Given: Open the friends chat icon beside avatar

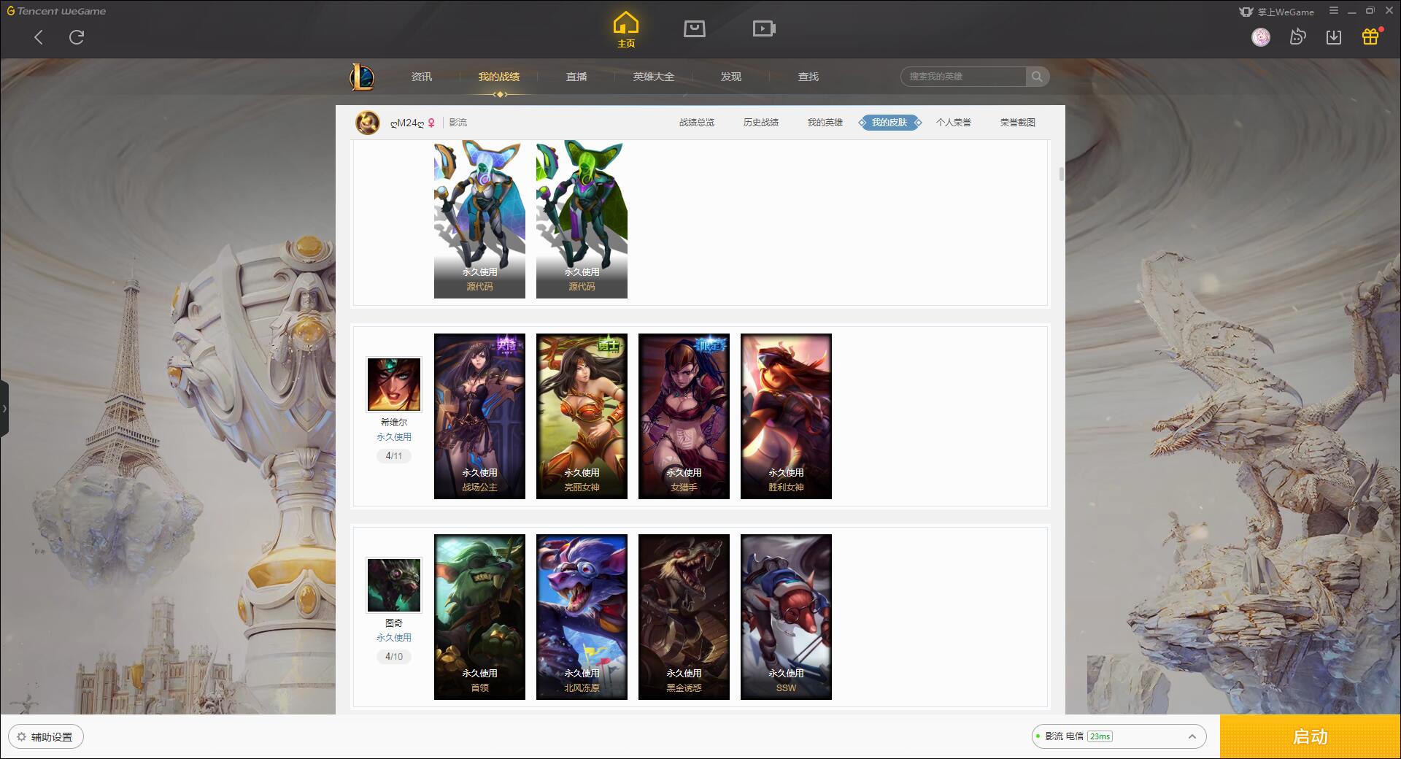Looking at the screenshot, I should pos(1297,37).
